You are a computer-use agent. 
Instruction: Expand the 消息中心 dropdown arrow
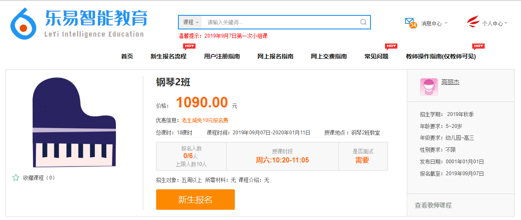coord(446,23)
